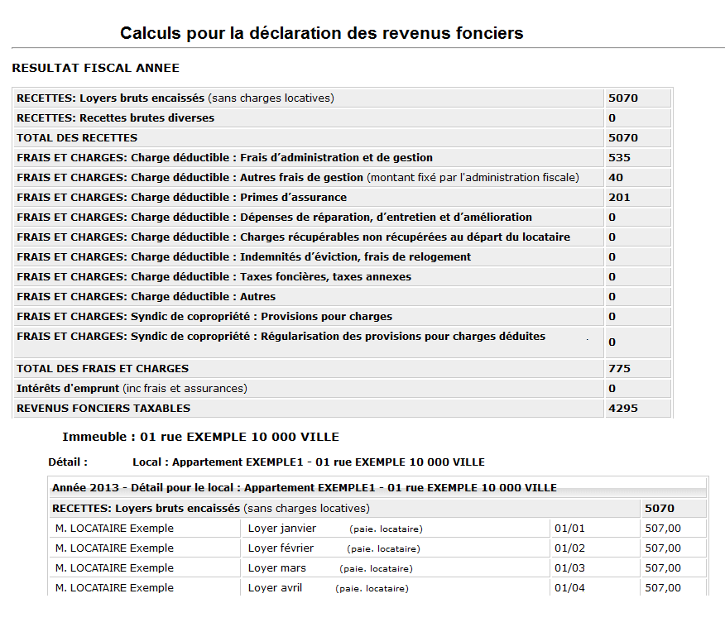Click the 'Intérêts d'emprunt' row label

click(132, 388)
